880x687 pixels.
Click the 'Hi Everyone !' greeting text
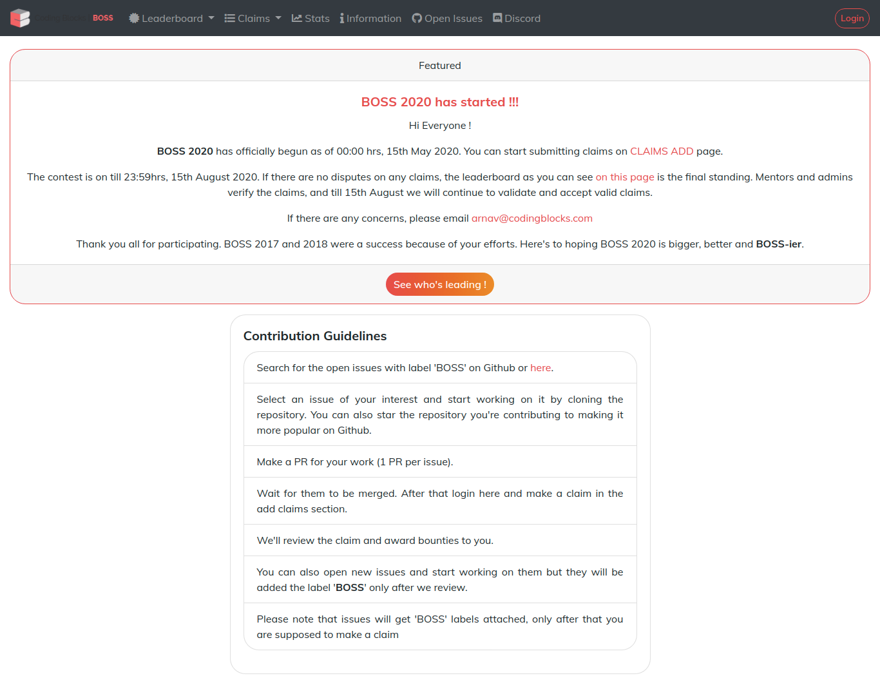coord(440,126)
